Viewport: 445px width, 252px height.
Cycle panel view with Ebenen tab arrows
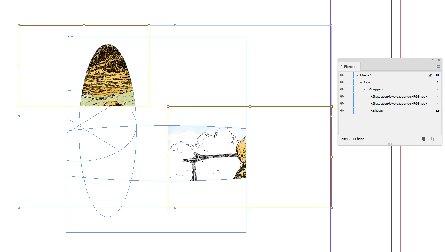[341, 67]
